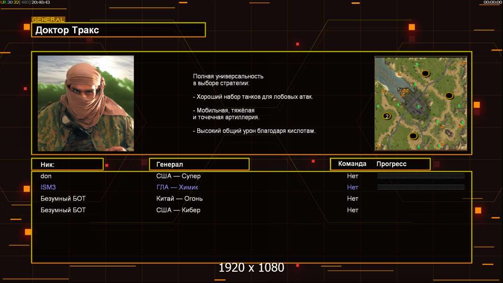Click the Китай — Огонь general cell
This screenshot has width=503, height=283.
click(179, 199)
